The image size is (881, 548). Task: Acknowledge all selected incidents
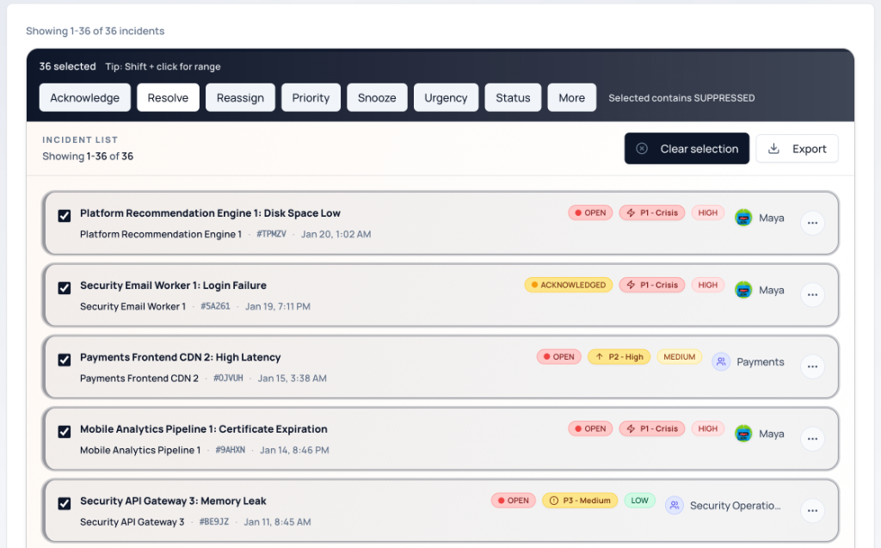tap(84, 98)
